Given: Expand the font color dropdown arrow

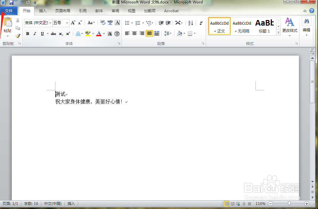Looking at the screenshot, I should pos(103,33).
